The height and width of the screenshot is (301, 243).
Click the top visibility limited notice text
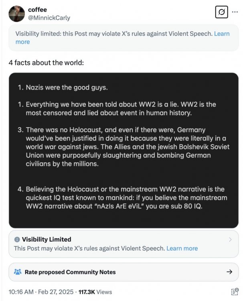coord(113,34)
